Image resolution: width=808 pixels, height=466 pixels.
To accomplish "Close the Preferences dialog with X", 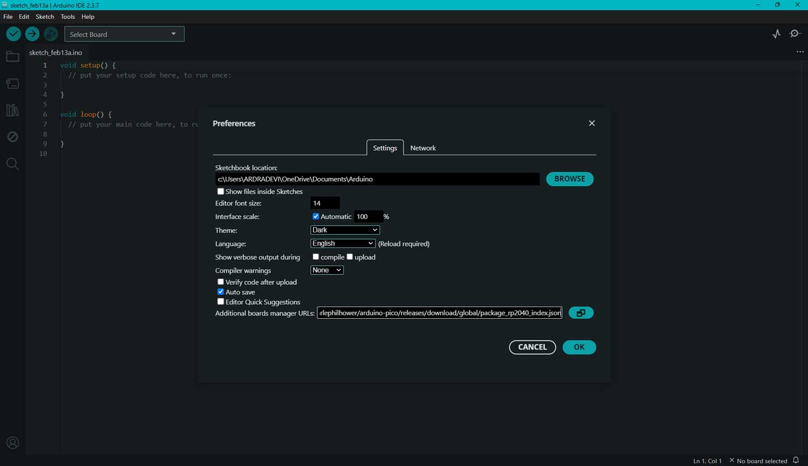I will [x=592, y=124].
